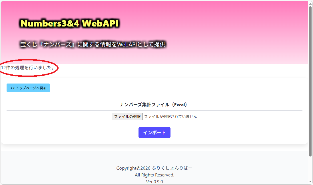Screen dimensions: 313x185
Task: Click the horizontal divider under the Excel heading
Action: point(154,110)
